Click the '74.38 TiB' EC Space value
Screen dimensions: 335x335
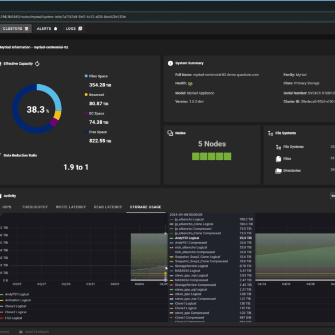(98, 122)
